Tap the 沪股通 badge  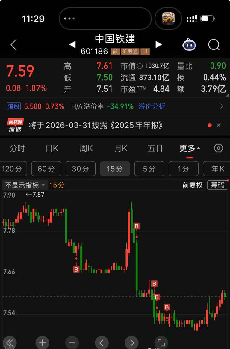pos(130,52)
